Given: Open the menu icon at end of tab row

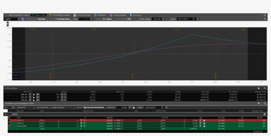Looking at the screenshot, I should click(x=264, y=15).
